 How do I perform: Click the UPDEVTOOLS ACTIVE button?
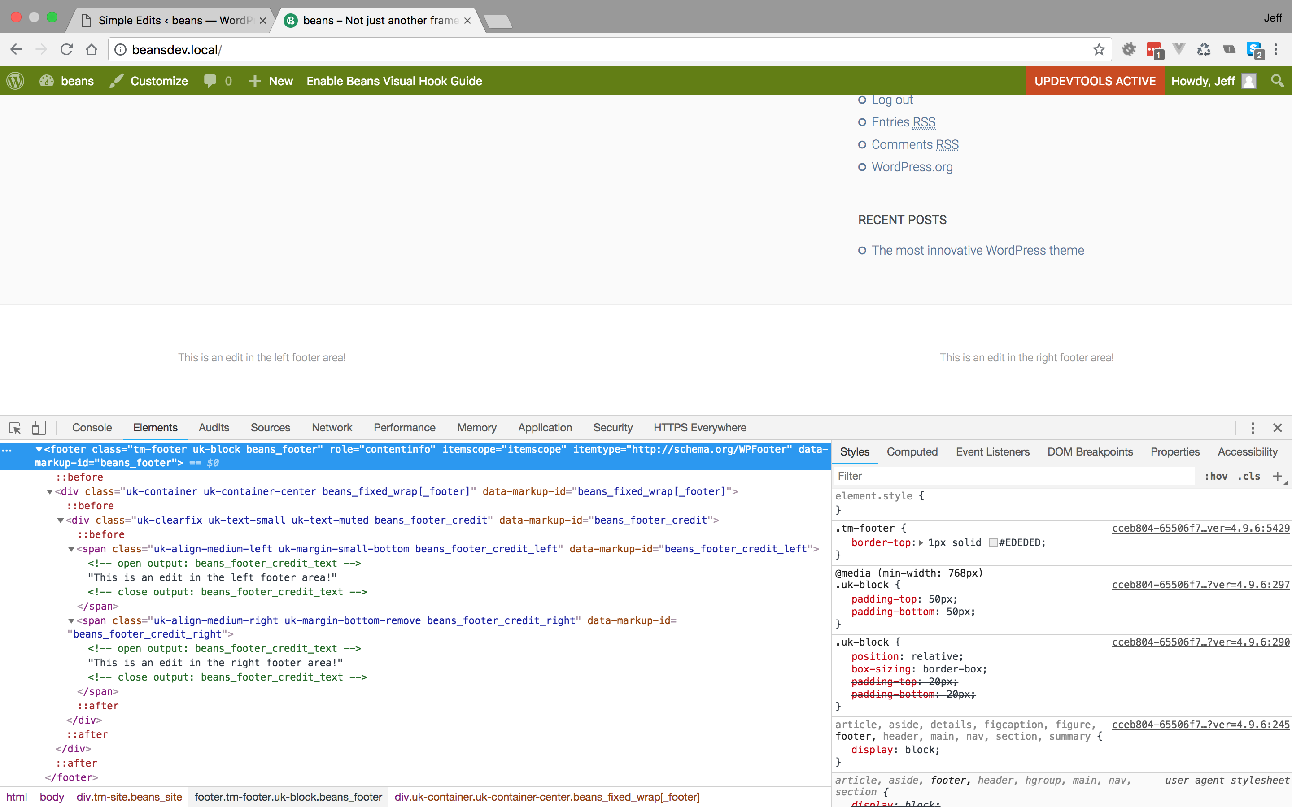[x=1095, y=81]
